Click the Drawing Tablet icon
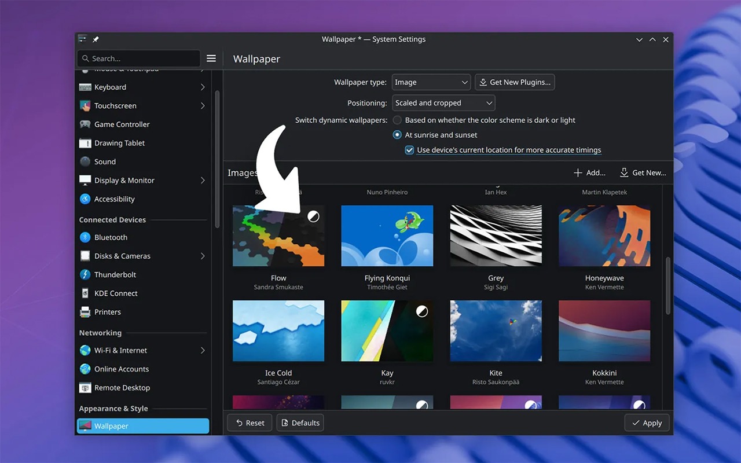The image size is (741, 463). (85, 143)
